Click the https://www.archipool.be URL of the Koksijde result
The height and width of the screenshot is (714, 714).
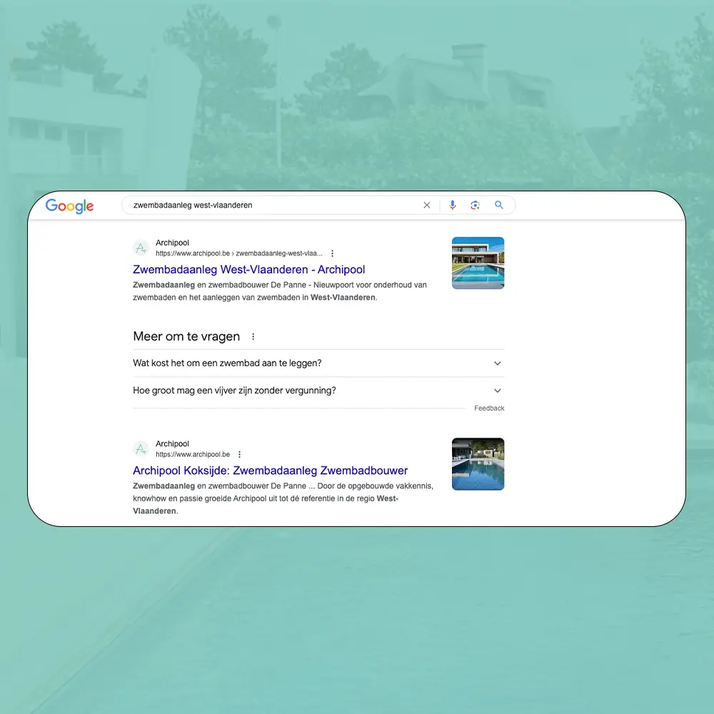click(x=193, y=455)
